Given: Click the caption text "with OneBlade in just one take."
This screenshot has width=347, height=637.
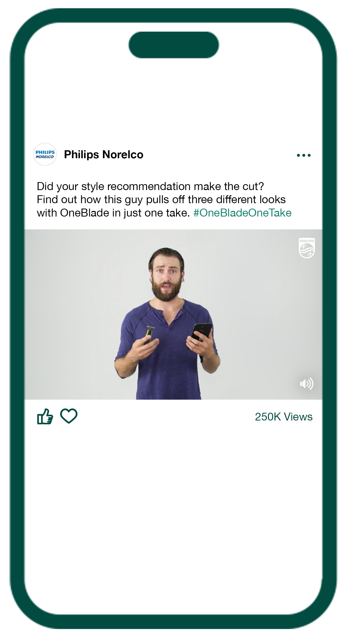Looking at the screenshot, I should 113,213.
